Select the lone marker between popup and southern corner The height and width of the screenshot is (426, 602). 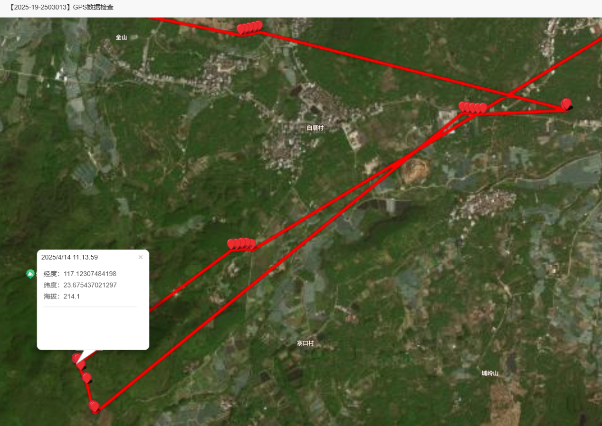[x=86, y=378]
